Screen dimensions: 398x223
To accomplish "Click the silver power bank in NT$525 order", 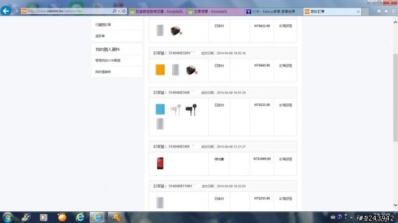I will 160,124.
